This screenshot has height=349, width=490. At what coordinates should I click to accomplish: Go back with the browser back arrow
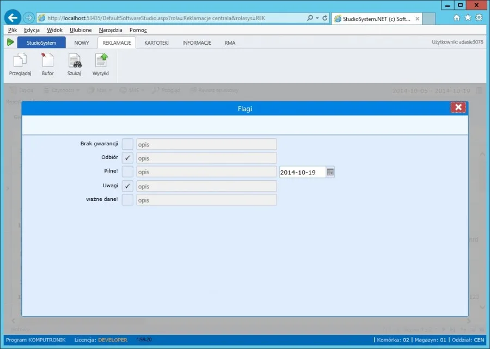point(13,18)
